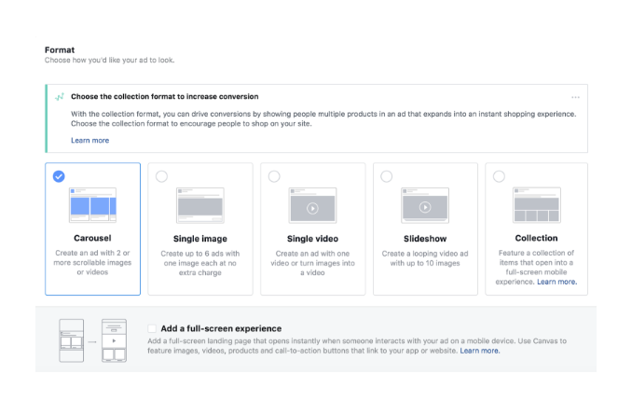Click 'Create a looping video ad' description
Image resolution: width=618 pixels, height=415 pixels.
(x=425, y=258)
